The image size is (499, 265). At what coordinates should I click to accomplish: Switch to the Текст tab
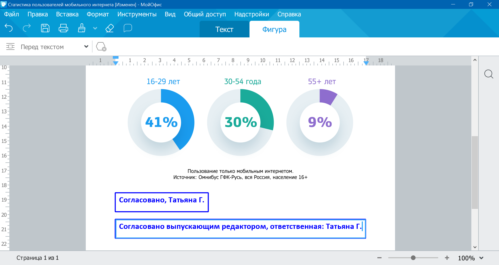pyautogui.click(x=224, y=29)
